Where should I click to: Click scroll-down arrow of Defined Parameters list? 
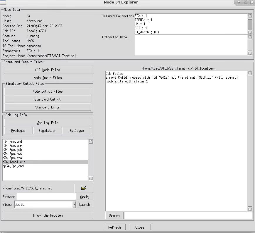(250, 32)
